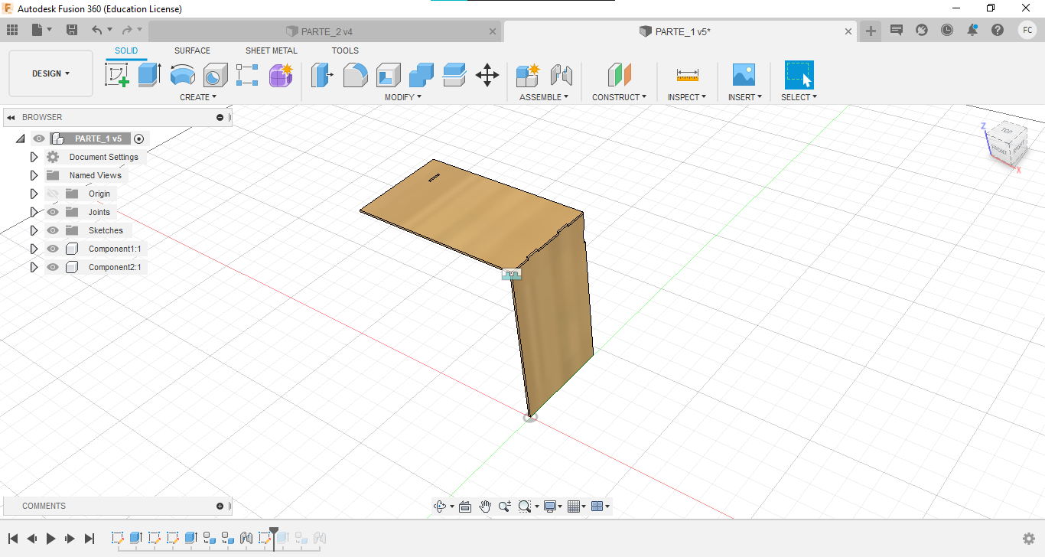
Task: Select the Measure tool
Action: pyautogui.click(x=688, y=75)
